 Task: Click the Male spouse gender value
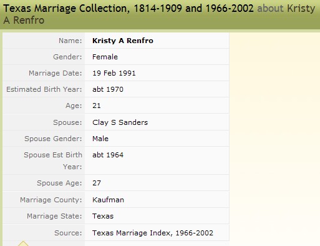100,139
